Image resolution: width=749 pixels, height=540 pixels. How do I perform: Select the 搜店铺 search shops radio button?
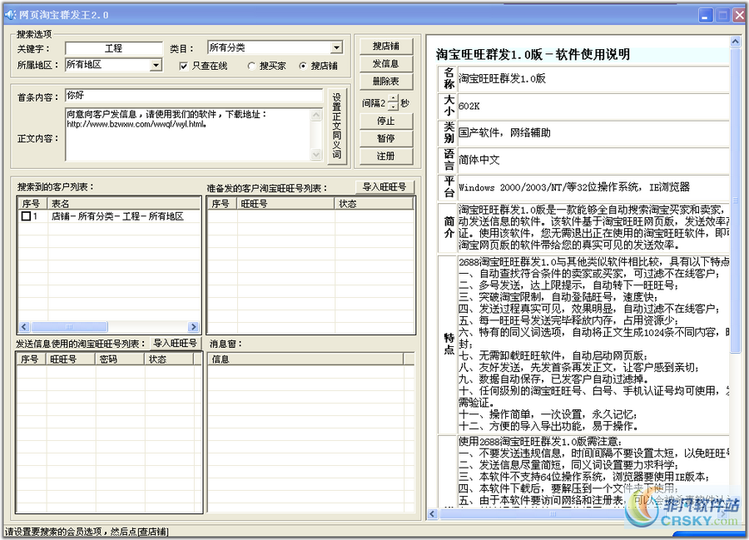303,67
